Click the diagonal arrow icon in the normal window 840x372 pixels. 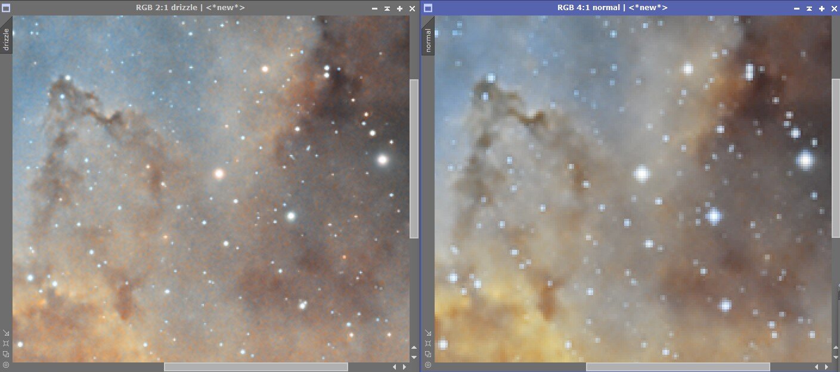[428, 333]
